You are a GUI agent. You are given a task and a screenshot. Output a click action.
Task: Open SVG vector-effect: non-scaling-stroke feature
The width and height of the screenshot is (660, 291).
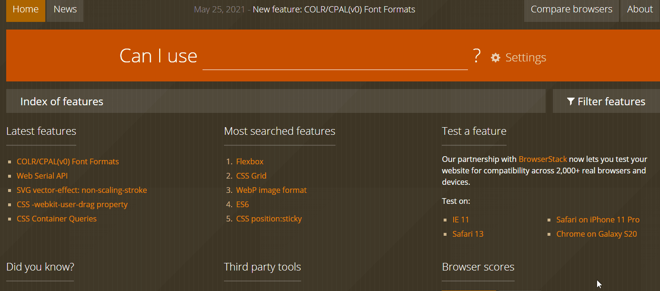[82, 190]
